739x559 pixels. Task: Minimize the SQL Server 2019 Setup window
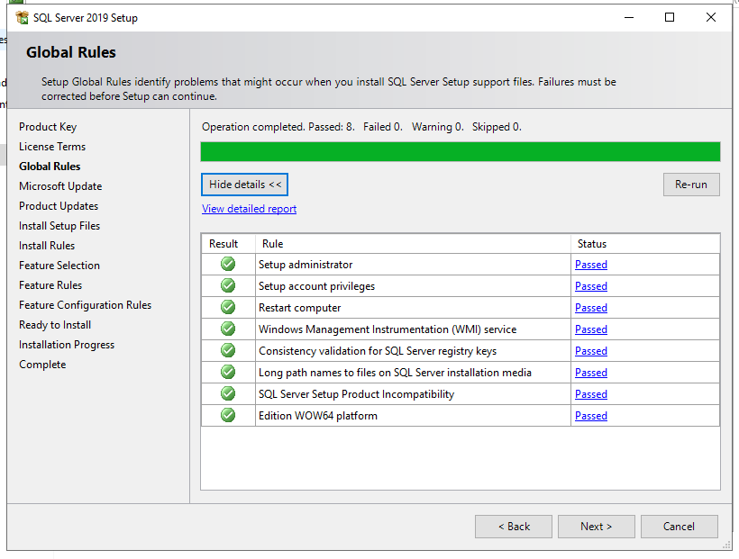(x=629, y=17)
